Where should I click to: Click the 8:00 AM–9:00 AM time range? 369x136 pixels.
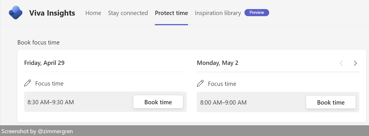pyautogui.click(x=223, y=102)
